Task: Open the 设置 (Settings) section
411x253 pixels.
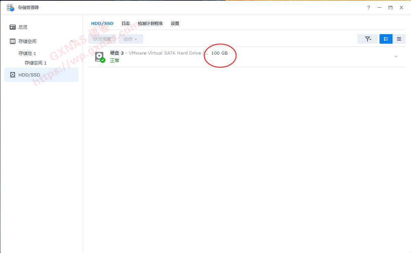Action: pyautogui.click(x=175, y=23)
